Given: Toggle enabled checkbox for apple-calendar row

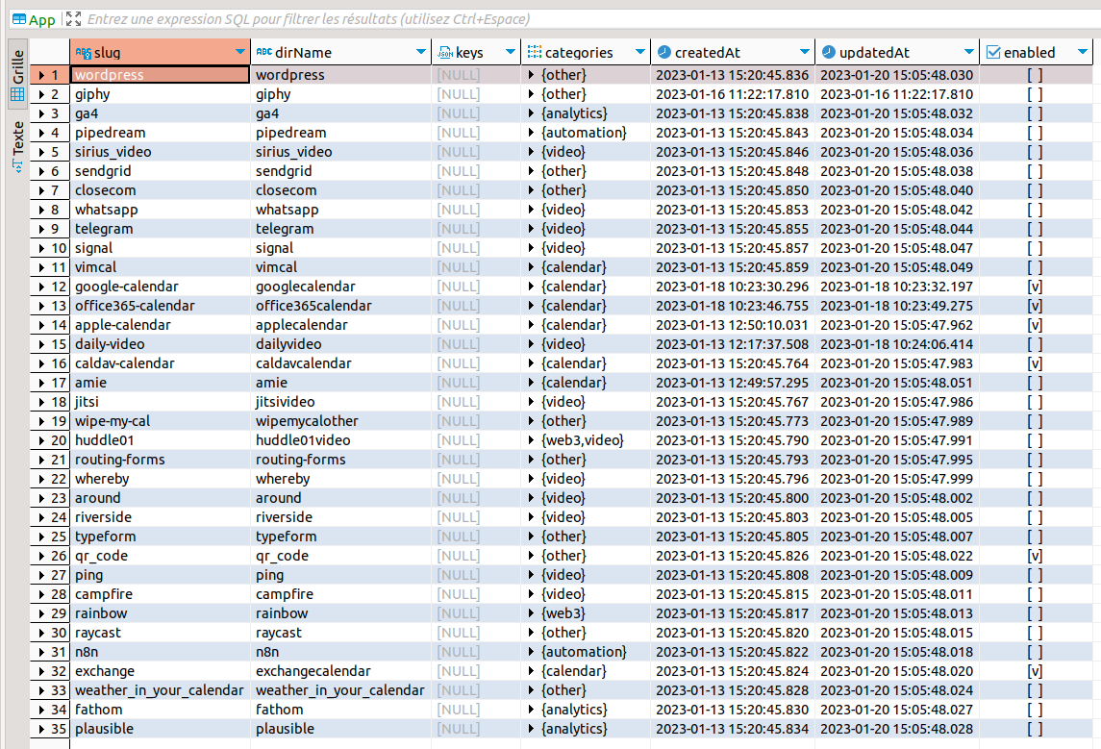Looking at the screenshot, I should coord(1035,325).
